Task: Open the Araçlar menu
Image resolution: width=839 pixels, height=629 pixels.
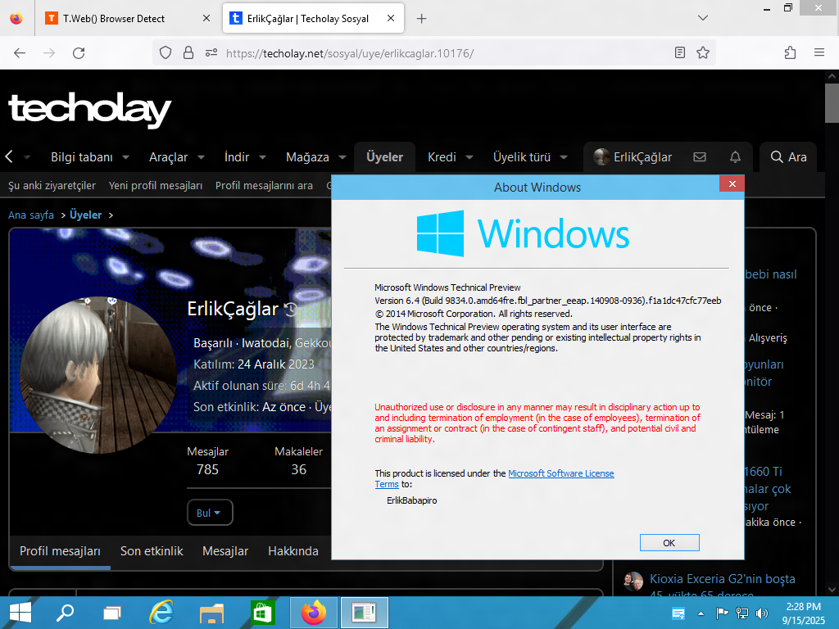Action: (168, 157)
